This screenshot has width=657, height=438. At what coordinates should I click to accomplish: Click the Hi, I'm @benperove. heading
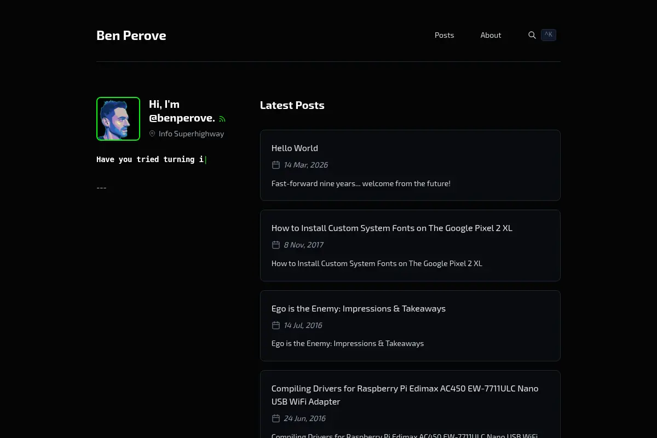pos(182,111)
